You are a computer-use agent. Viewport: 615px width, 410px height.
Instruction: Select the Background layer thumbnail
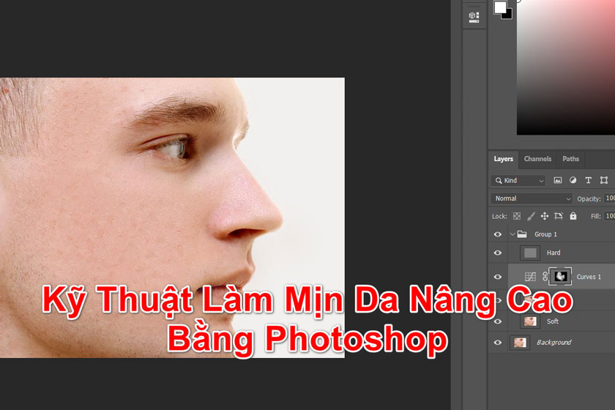pos(520,343)
